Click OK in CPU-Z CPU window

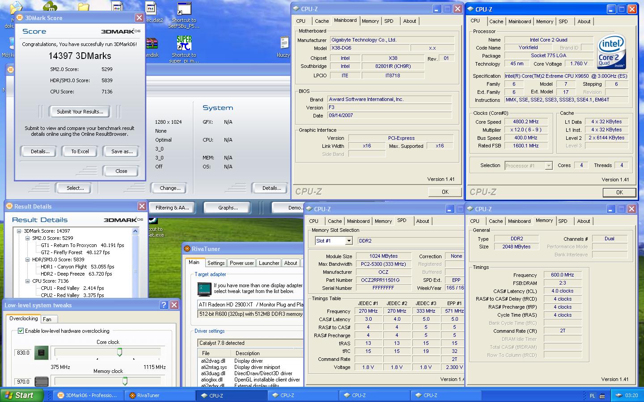tap(619, 193)
